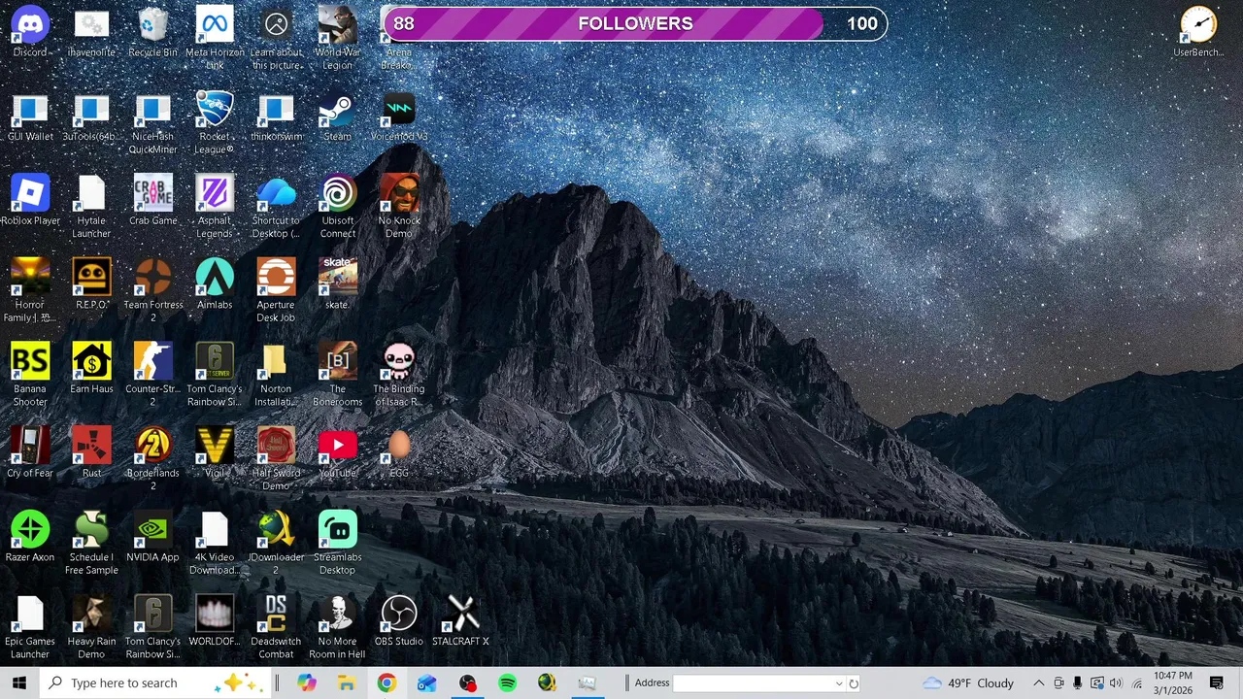
Task: Launch Razer Axon shortcut
Action: point(30,537)
